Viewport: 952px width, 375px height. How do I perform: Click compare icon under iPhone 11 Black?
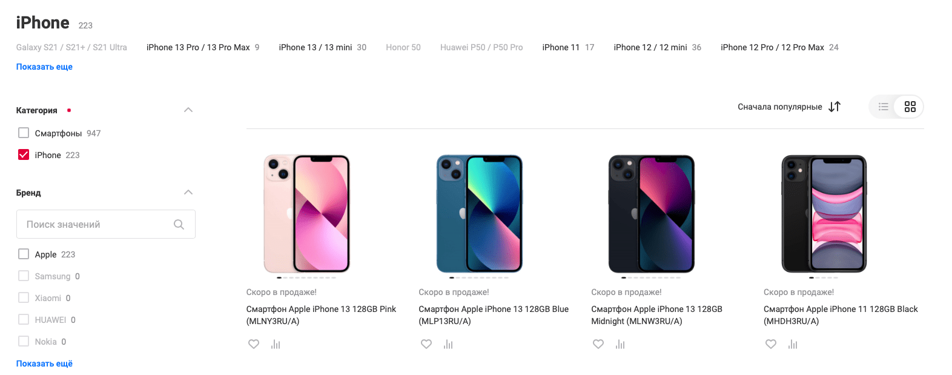coord(793,344)
